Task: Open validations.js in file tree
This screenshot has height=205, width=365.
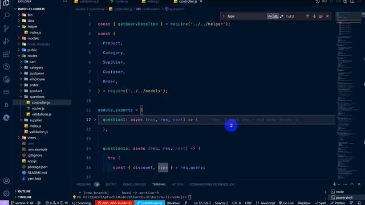Action: pos(42,114)
